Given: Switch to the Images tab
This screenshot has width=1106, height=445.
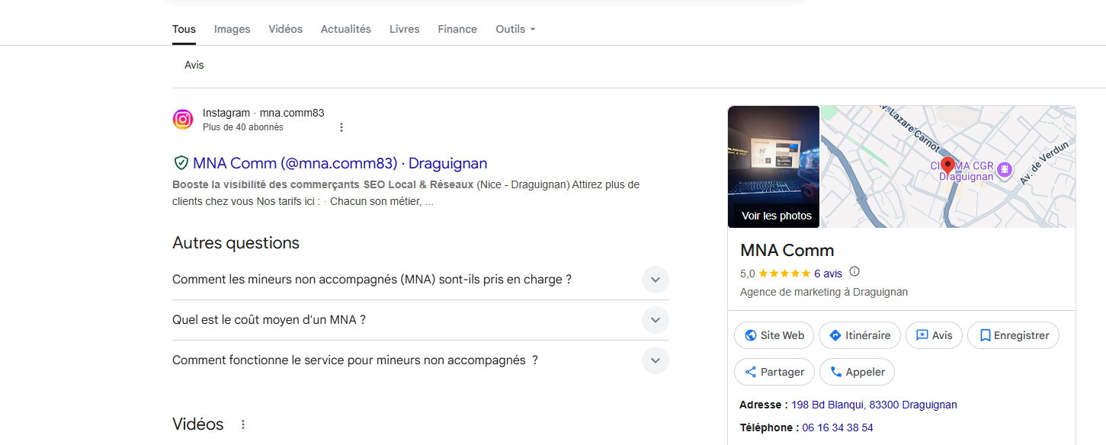Looking at the screenshot, I should 232,29.
